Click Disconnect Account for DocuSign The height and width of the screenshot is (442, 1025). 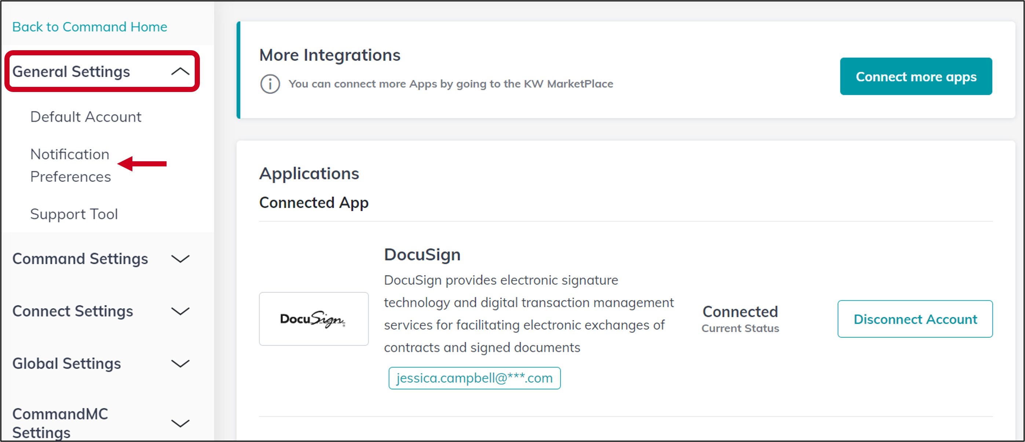915,319
